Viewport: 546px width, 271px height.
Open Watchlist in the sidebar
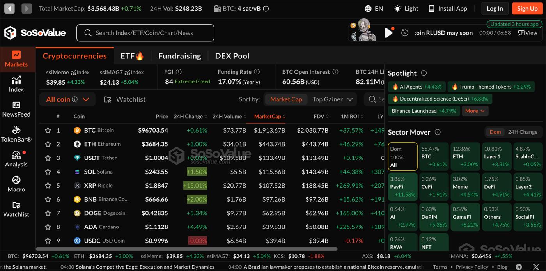[x=16, y=209]
